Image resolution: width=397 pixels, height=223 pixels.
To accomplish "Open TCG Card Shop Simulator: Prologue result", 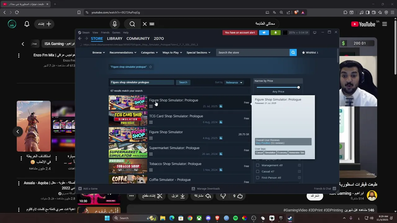I will (179, 119).
